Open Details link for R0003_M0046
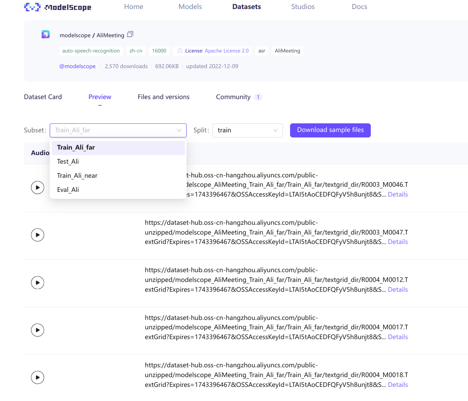 click(397, 194)
